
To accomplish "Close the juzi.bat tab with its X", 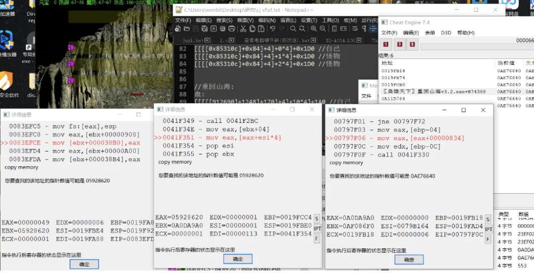I will point(207,40).
